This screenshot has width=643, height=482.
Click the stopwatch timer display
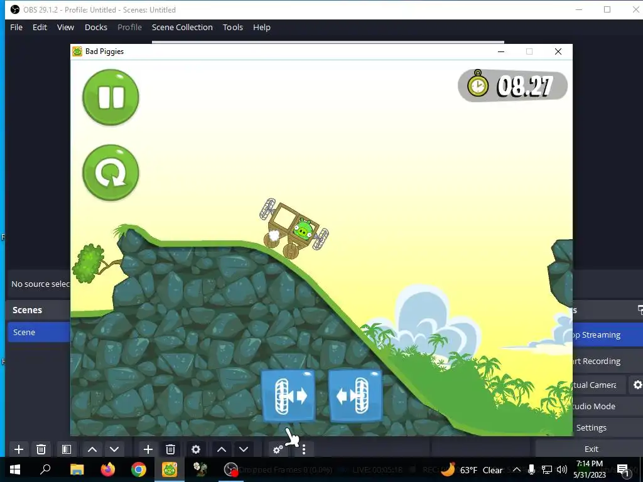[512, 85]
